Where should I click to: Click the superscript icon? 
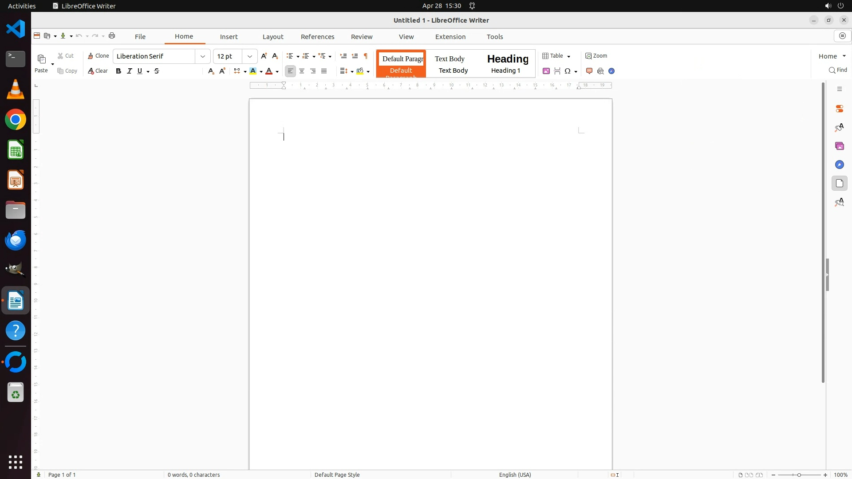(x=222, y=71)
